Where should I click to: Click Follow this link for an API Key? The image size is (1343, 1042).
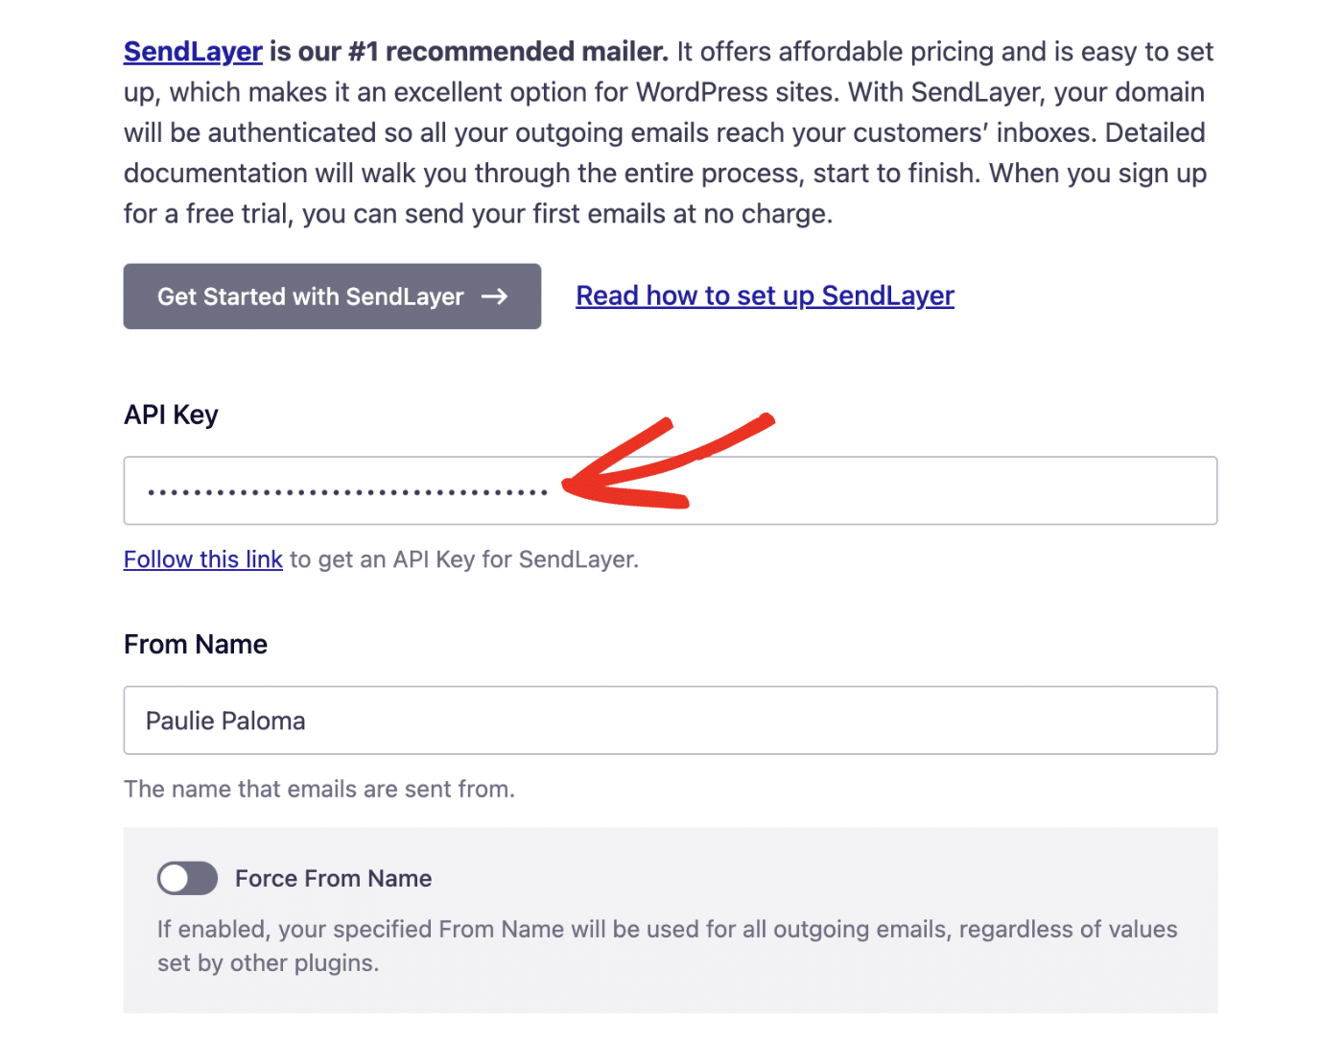coord(202,558)
